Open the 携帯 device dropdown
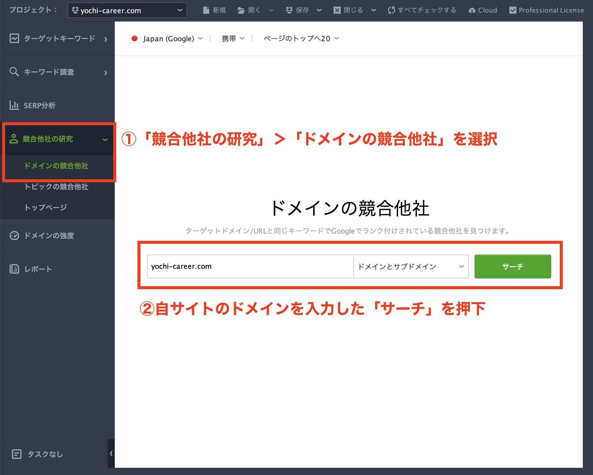Image resolution: width=593 pixels, height=475 pixels. [x=233, y=39]
